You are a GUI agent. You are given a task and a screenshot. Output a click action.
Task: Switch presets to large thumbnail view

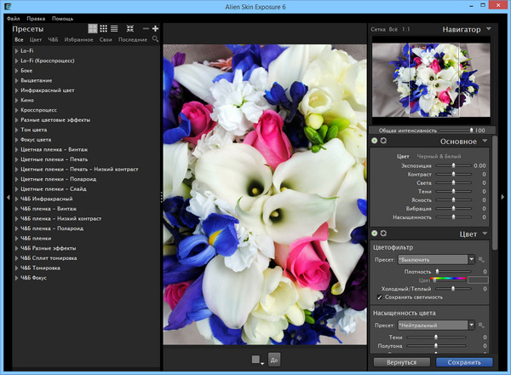[91, 29]
